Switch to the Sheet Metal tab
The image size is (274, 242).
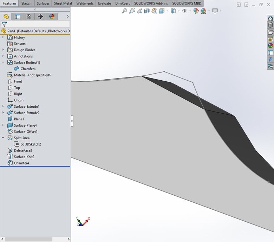coord(63,4)
